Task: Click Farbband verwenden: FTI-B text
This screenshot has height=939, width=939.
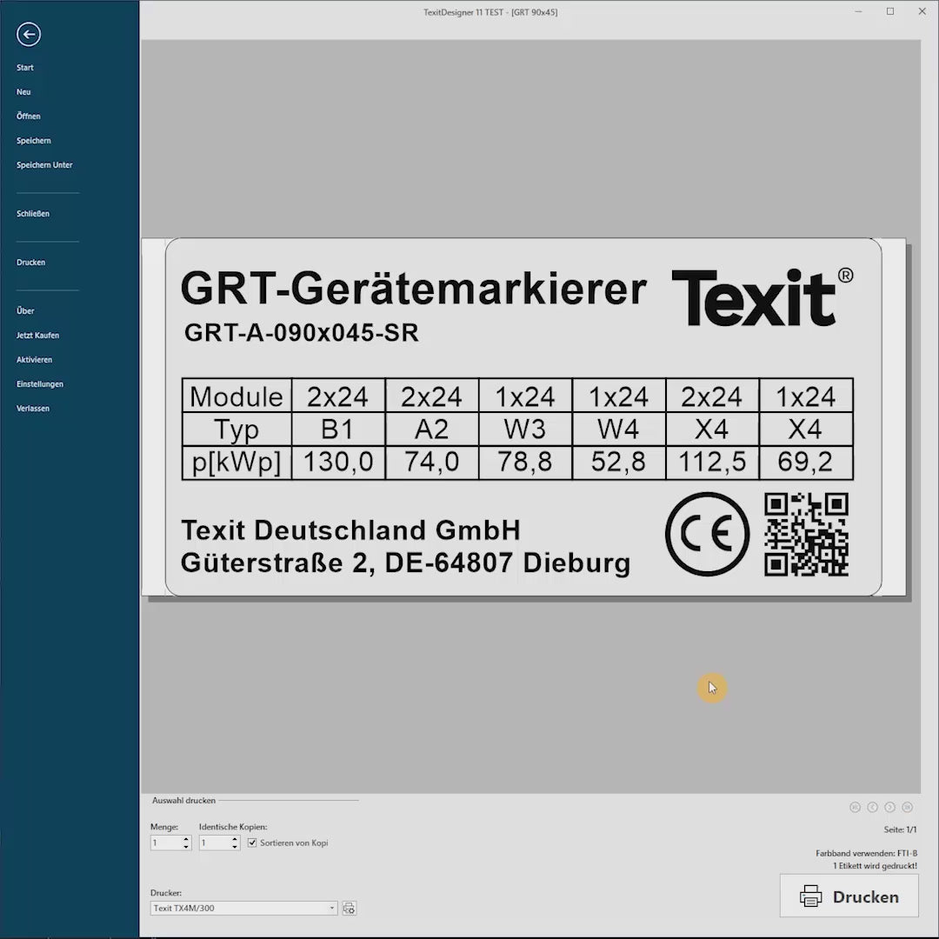Action: tap(866, 854)
